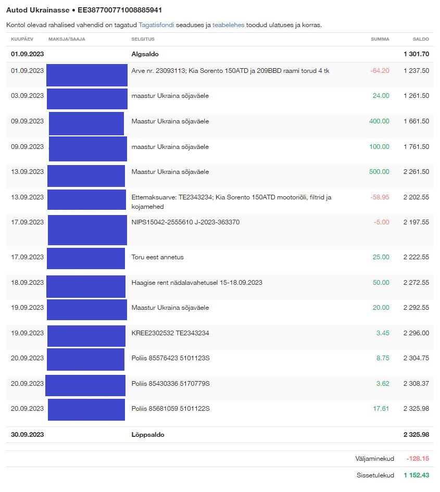The height and width of the screenshot is (492, 440).
Task: Open the Tagatisfondi link
Action: click(x=156, y=24)
